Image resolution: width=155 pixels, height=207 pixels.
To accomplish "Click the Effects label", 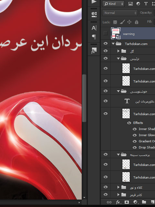I will click(x=138, y=123).
